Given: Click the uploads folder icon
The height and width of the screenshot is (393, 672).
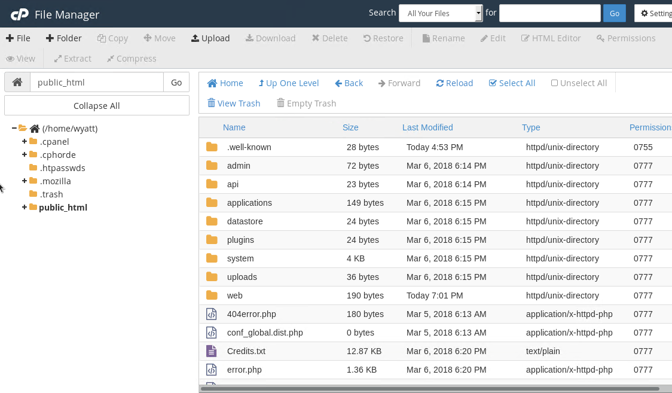Looking at the screenshot, I should click(212, 276).
